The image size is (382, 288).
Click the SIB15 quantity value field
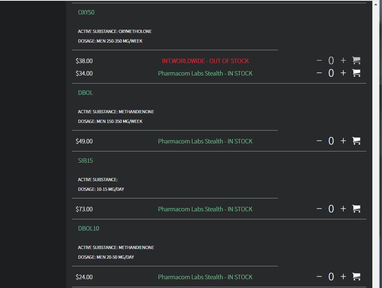point(331,209)
